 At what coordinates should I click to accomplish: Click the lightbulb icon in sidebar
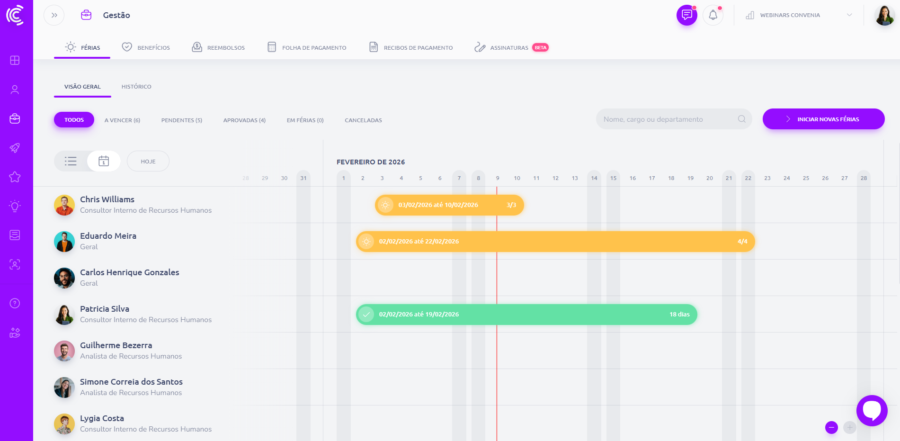pyautogui.click(x=15, y=206)
